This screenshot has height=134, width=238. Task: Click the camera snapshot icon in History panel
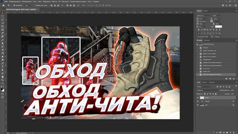pos(230,79)
